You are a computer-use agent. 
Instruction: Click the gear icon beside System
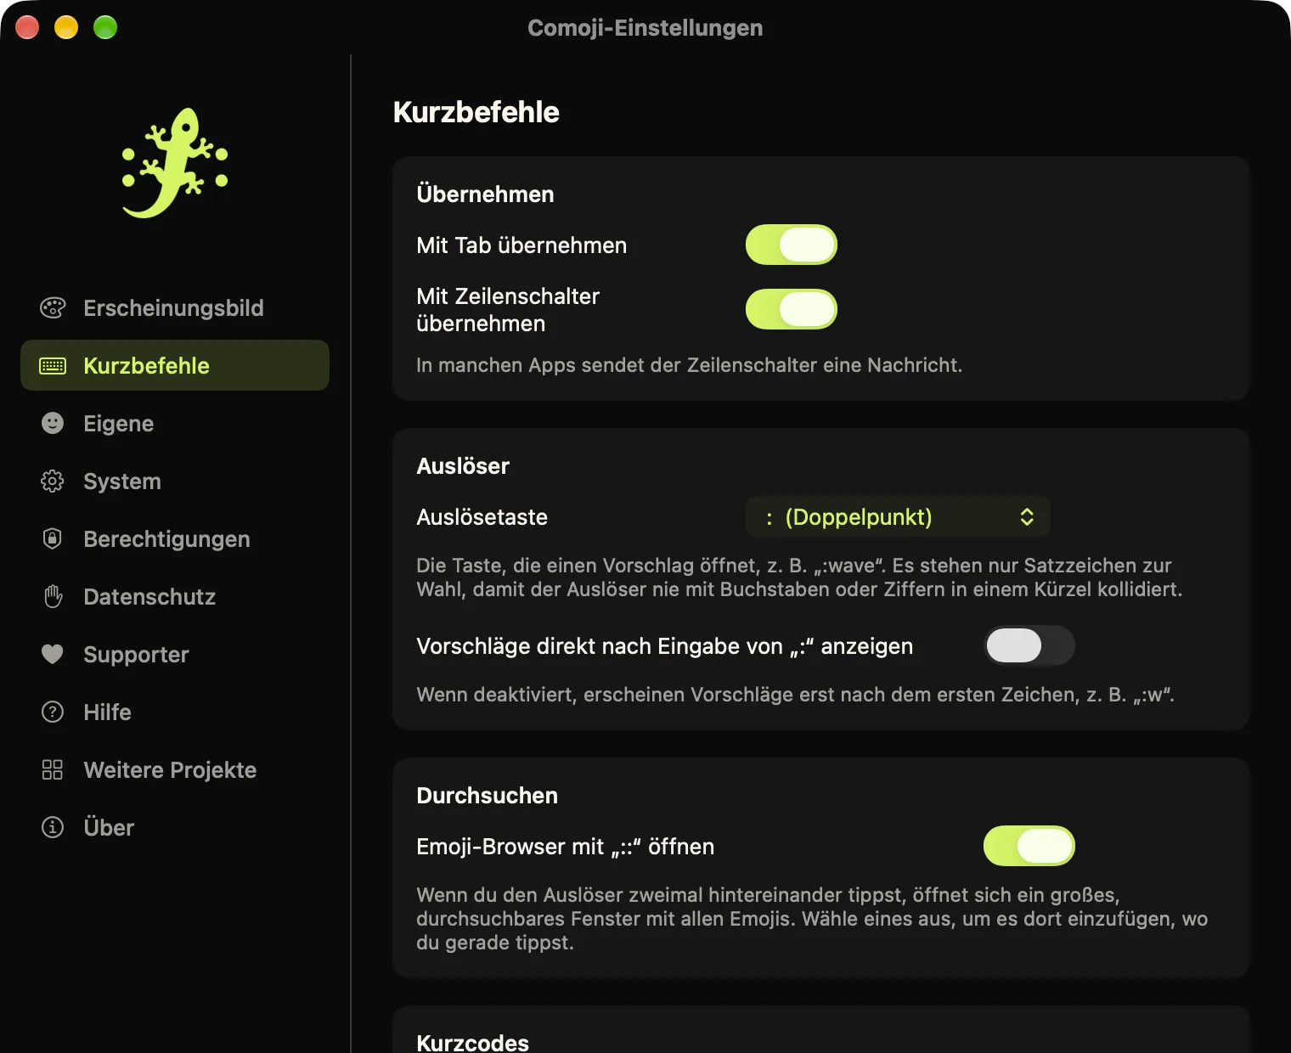click(53, 481)
